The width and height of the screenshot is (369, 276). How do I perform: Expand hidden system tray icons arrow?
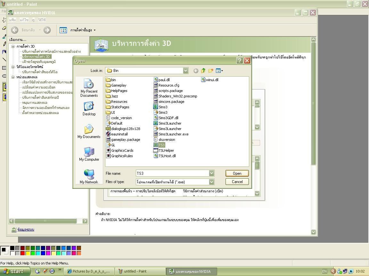333,271
